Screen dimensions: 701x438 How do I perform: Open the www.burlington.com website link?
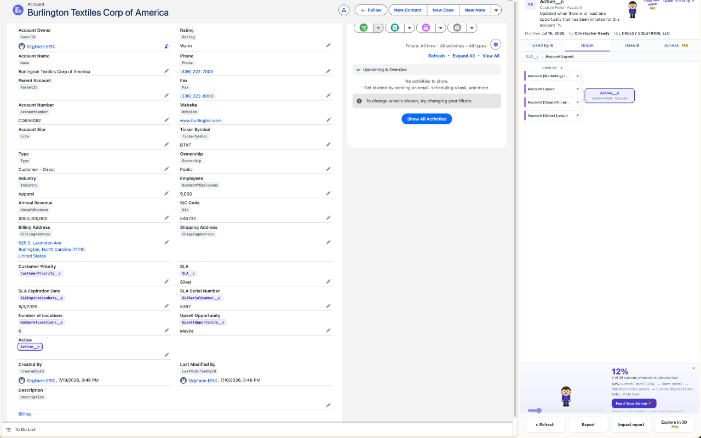pyautogui.click(x=201, y=120)
